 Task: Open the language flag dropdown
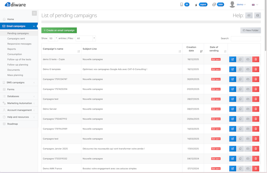coord(254,5)
